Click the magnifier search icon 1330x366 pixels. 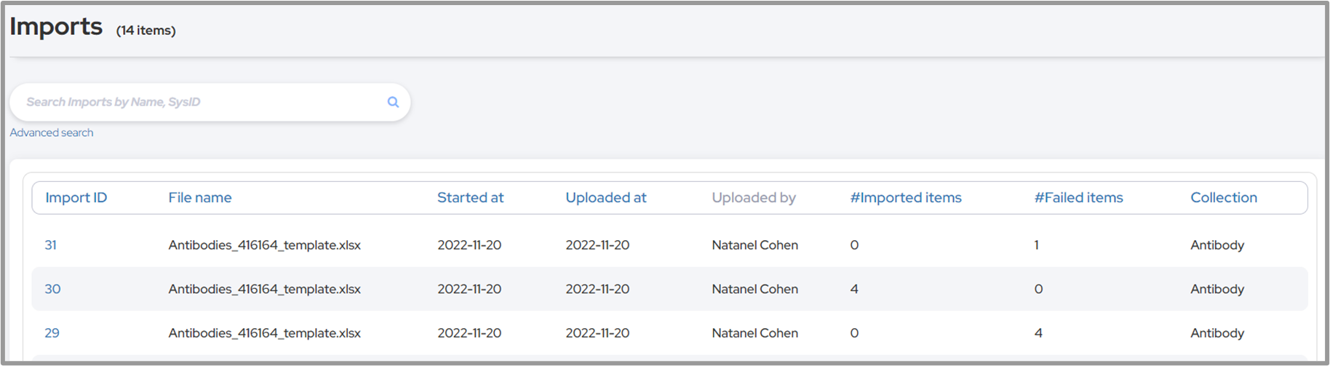(393, 102)
